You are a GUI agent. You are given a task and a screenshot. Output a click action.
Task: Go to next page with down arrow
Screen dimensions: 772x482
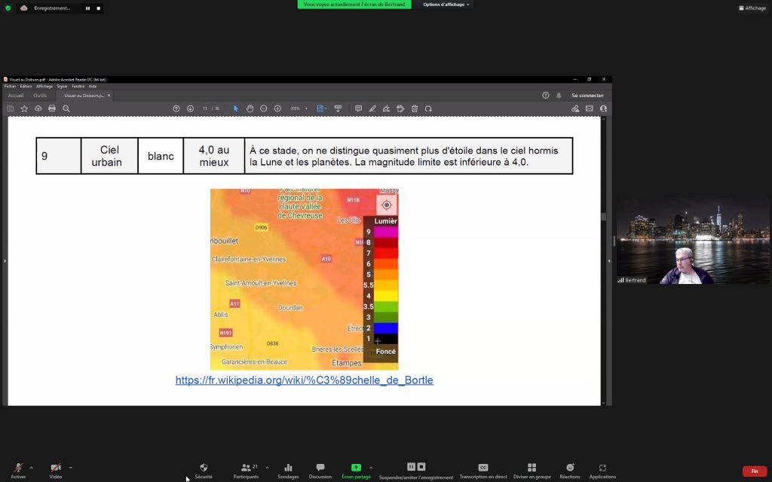[190, 108]
